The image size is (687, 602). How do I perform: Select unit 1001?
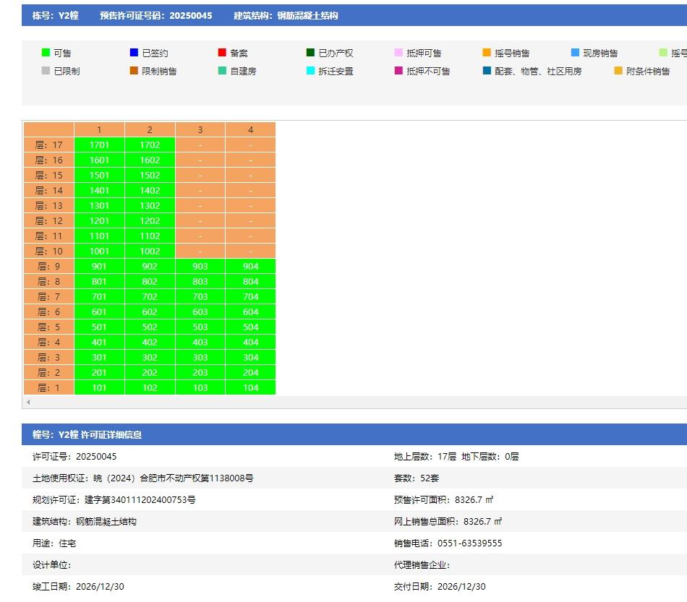point(100,251)
